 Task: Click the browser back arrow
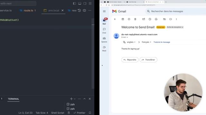[101, 5]
